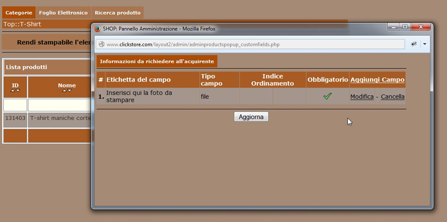This screenshot has height=222, width=447.
Task: Click the Firefox logo in popup title bar
Action: (97, 29)
